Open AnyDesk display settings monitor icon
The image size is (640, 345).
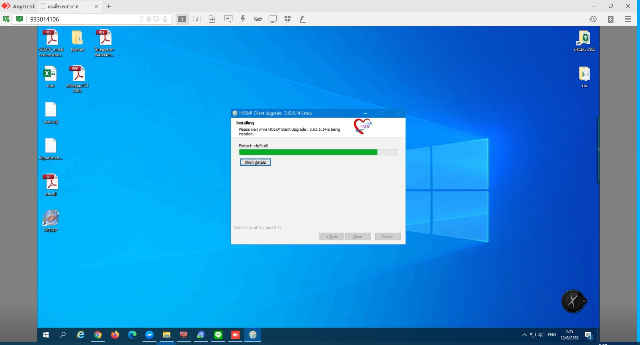click(273, 19)
